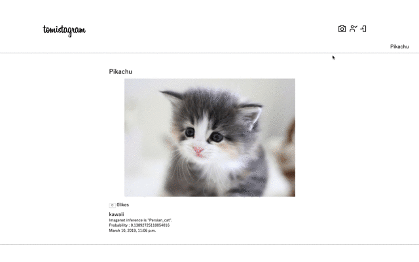Like the post with the heart button
This screenshot has width=419, height=262.
112,205
